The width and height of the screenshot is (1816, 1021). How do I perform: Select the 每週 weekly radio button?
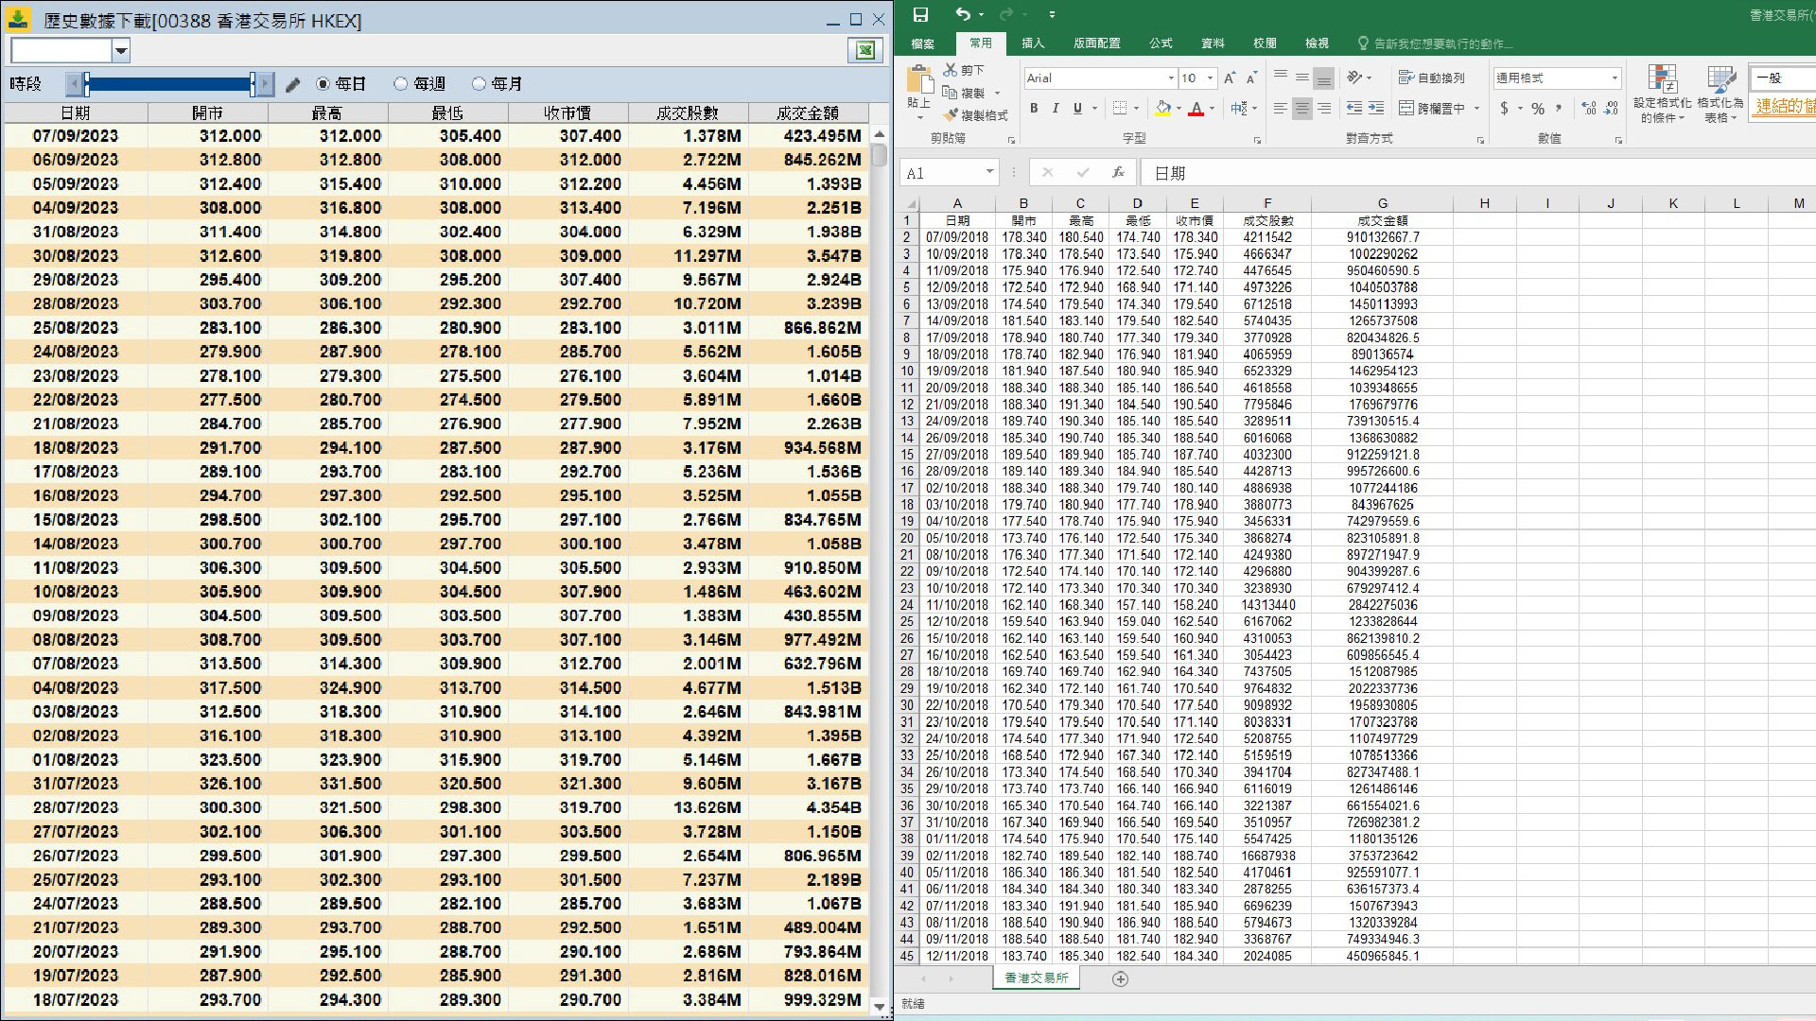tap(401, 84)
